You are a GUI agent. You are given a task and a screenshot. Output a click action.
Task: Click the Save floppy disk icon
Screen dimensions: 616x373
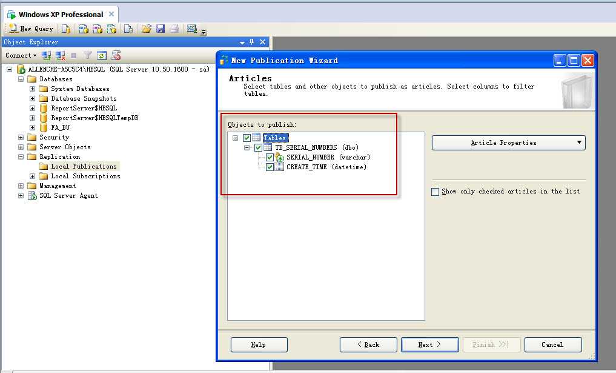coord(161,29)
